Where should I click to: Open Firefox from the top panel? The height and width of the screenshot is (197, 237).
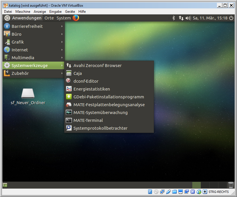coord(76,18)
